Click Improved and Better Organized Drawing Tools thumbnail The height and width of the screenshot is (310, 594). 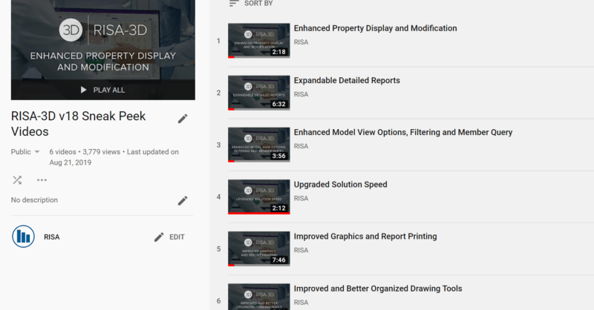click(x=258, y=297)
